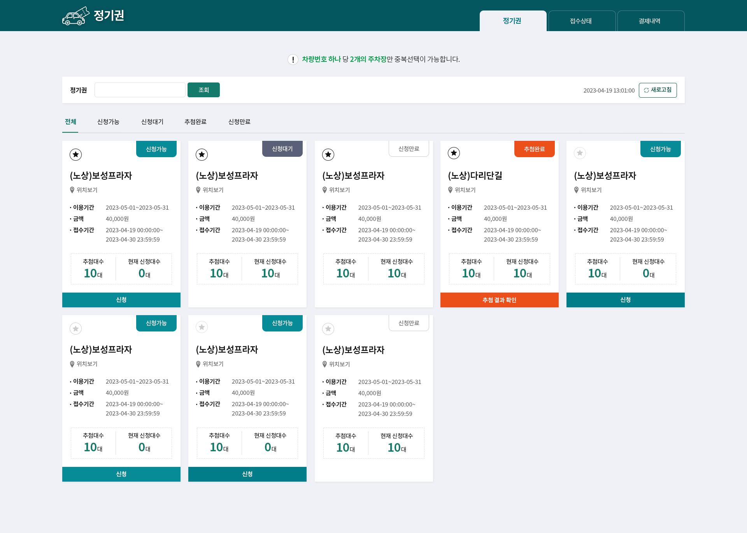Click 신청 on the top-right card
This screenshot has width=747, height=533.
pos(625,300)
